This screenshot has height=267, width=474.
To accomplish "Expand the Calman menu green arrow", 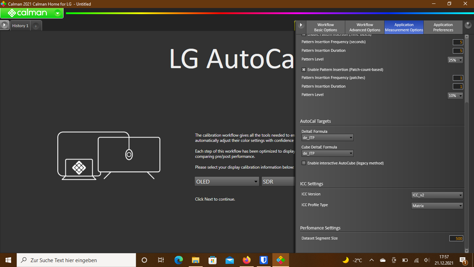I will tap(58, 13).
